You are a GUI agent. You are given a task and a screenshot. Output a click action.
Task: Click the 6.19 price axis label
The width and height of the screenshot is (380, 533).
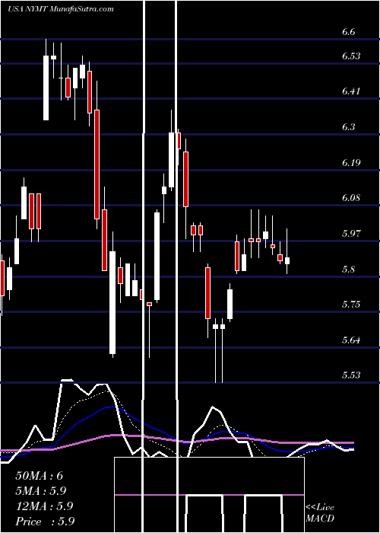click(x=351, y=163)
